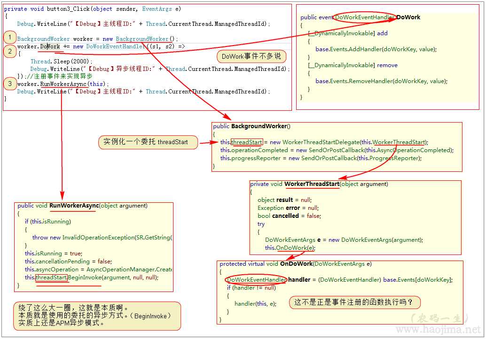The image size is (486, 339).
Task: Click the 'if (this.isRunning)' condition line
Action: point(48,221)
